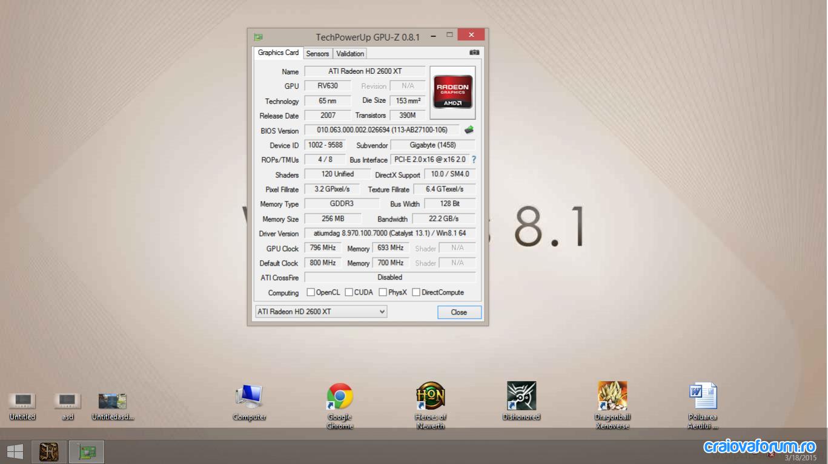Click the Technology value 65 nm
The width and height of the screenshot is (828, 464).
(328, 101)
